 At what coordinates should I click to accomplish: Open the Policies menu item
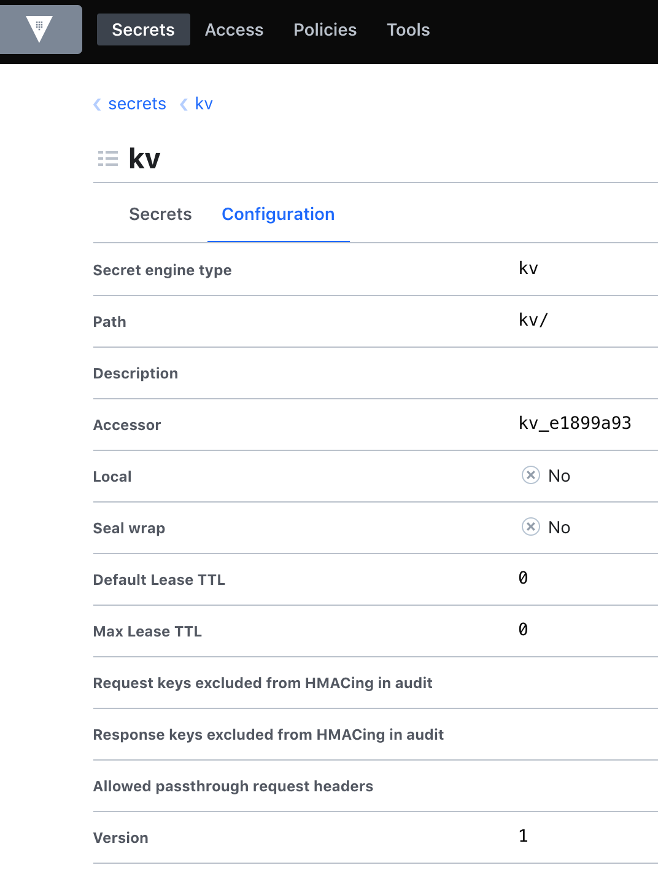point(325,29)
